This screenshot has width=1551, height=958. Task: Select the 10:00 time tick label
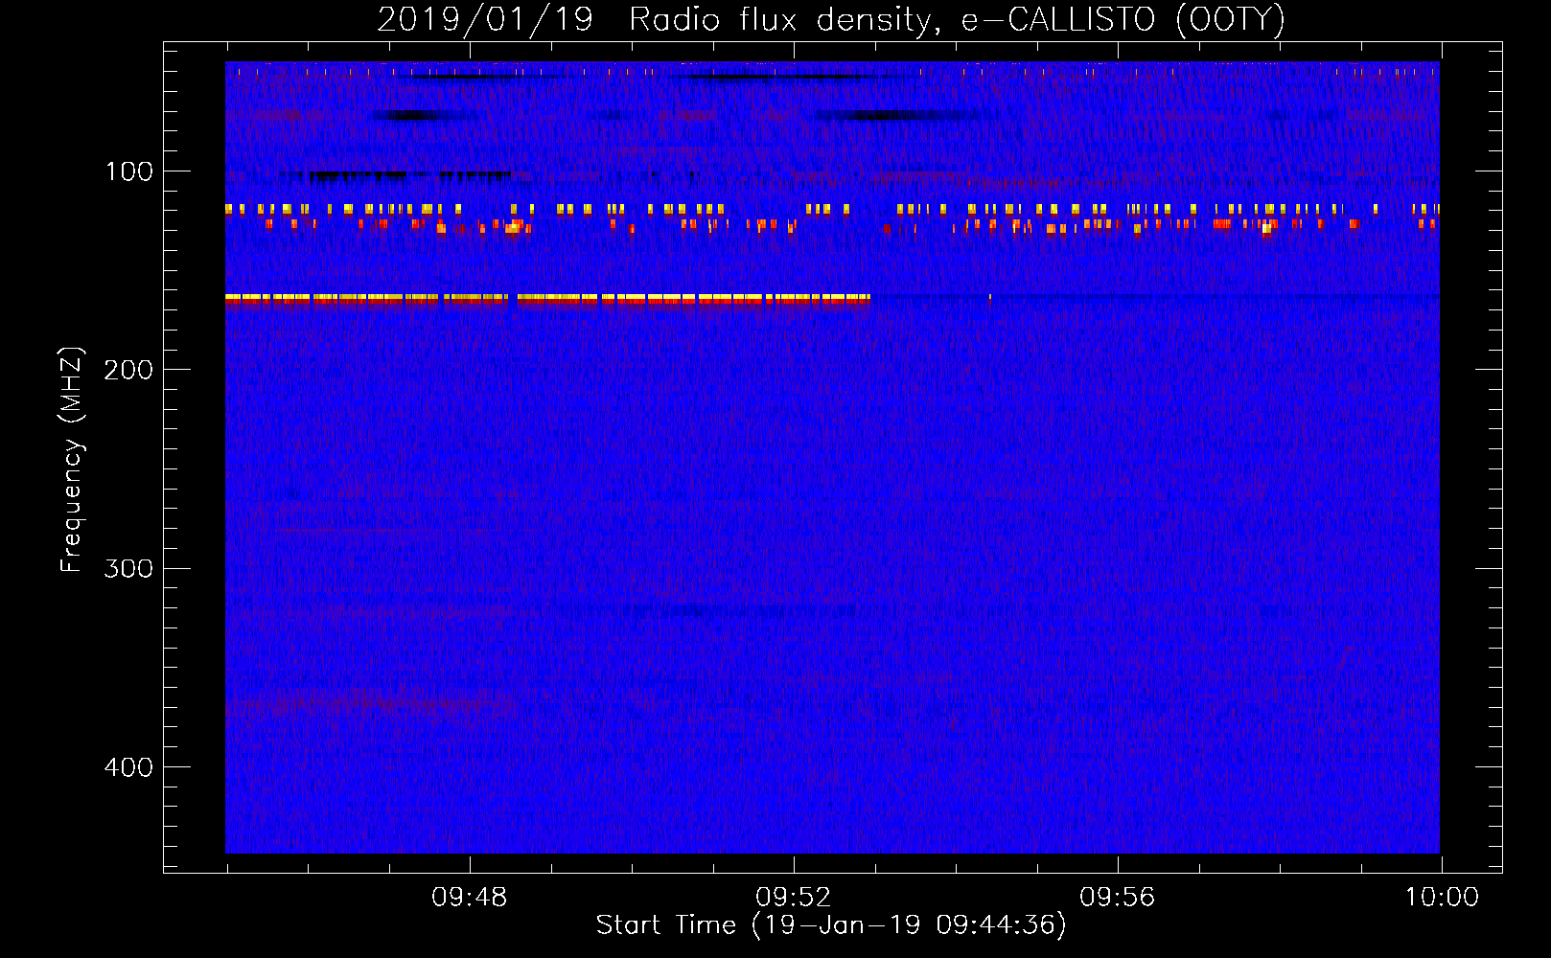(x=1442, y=898)
